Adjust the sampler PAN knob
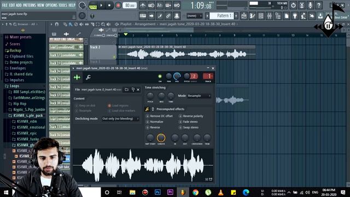The height and width of the screenshot is (197, 350). click(x=169, y=76)
